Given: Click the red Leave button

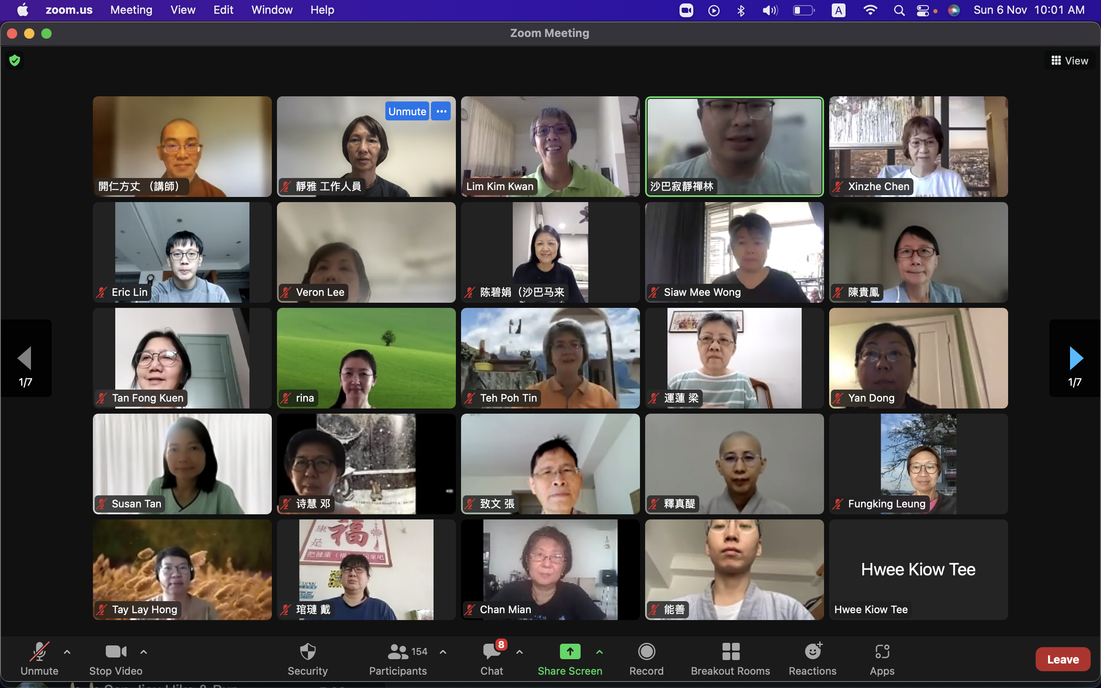Looking at the screenshot, I should pos(1062,659).
